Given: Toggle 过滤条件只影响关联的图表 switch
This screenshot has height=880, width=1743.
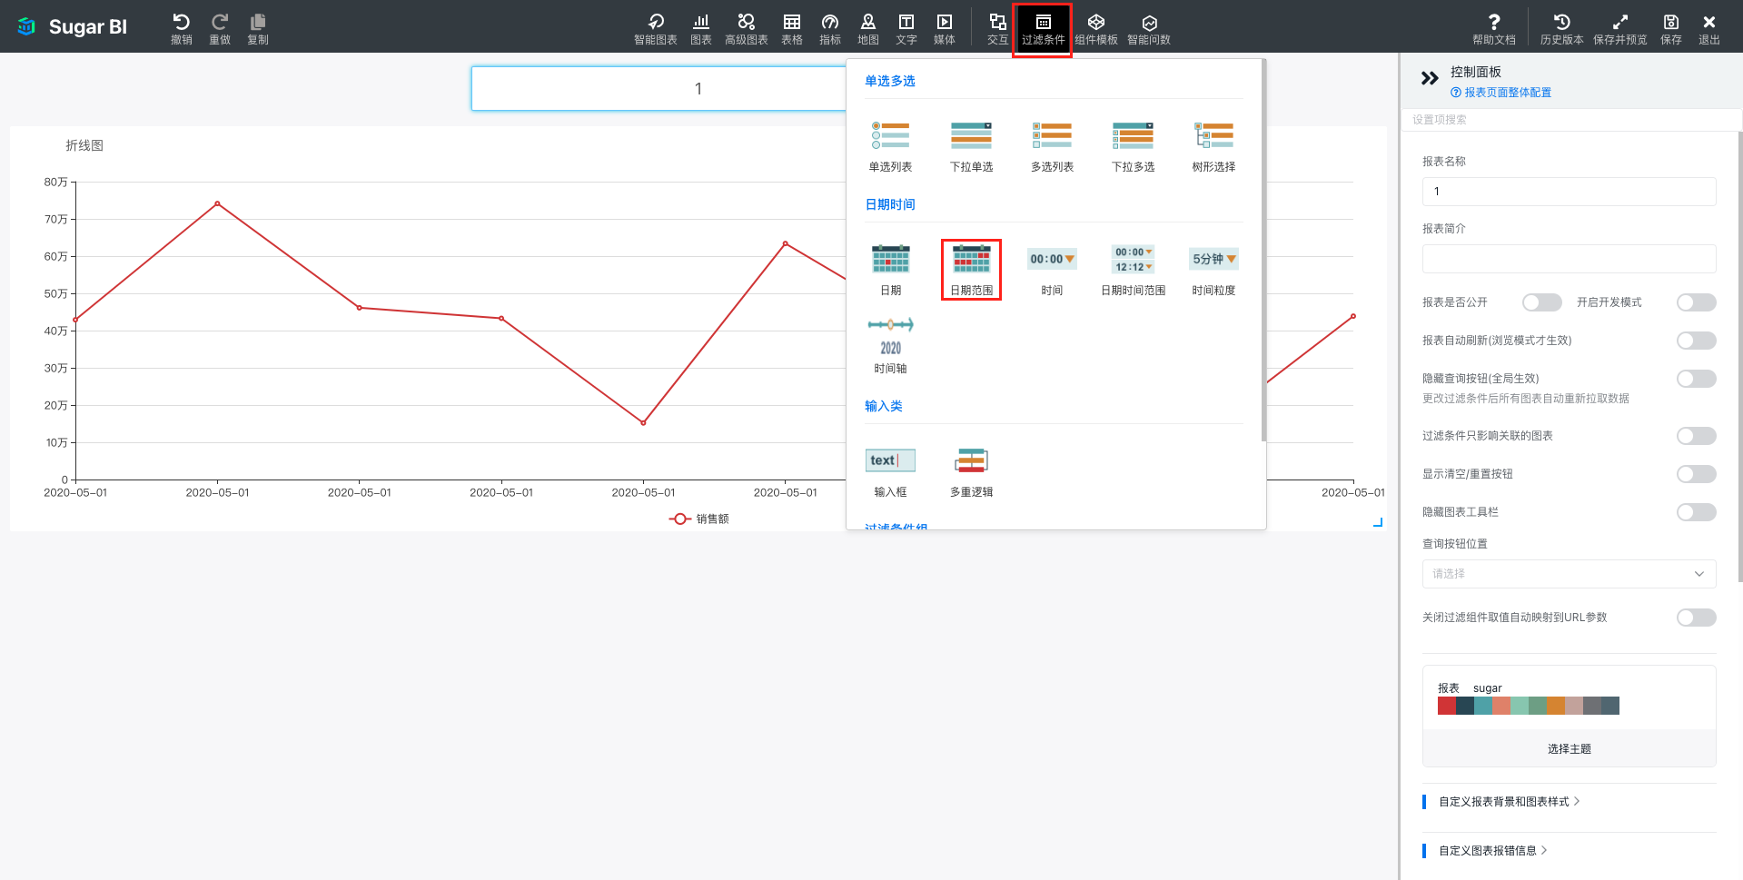Looking at the screenshot, I should (1696, 436).
